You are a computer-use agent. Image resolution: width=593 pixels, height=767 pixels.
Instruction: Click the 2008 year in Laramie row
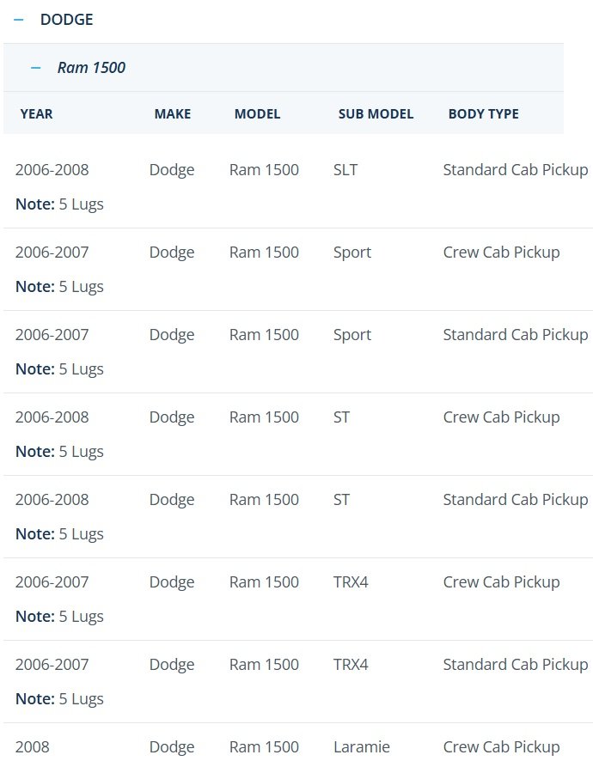[33, 747]
